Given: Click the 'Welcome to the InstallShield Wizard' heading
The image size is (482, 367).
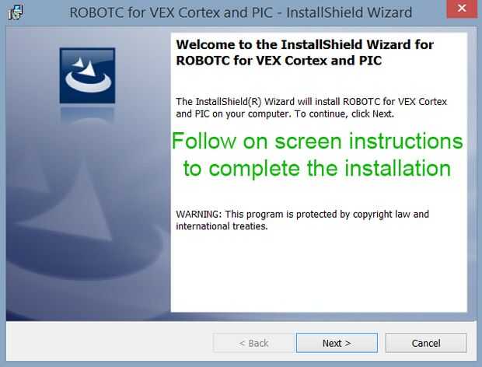Looking at the screenshot, I should click(x=305, y=53).
